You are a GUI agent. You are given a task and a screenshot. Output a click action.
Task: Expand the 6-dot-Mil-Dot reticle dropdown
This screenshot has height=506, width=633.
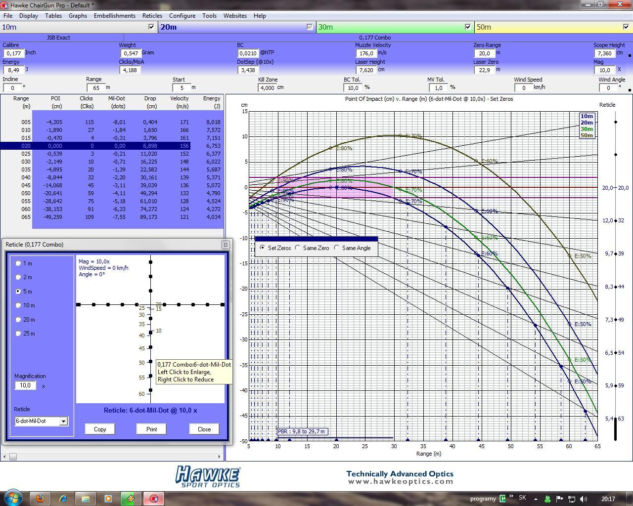click(63, 421)
